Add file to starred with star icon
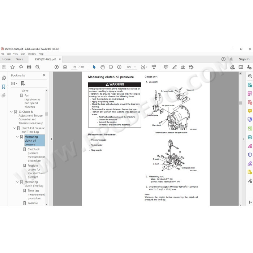This screenshot has width=253, height=253. [x=12, y=67]
